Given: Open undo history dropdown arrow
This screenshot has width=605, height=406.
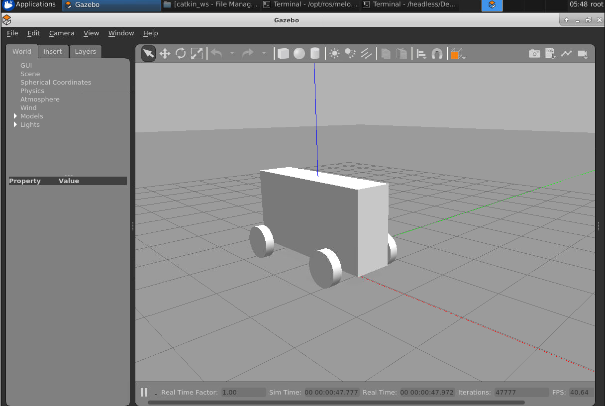Looking at the screenshot, I should [x=232, y=54].
